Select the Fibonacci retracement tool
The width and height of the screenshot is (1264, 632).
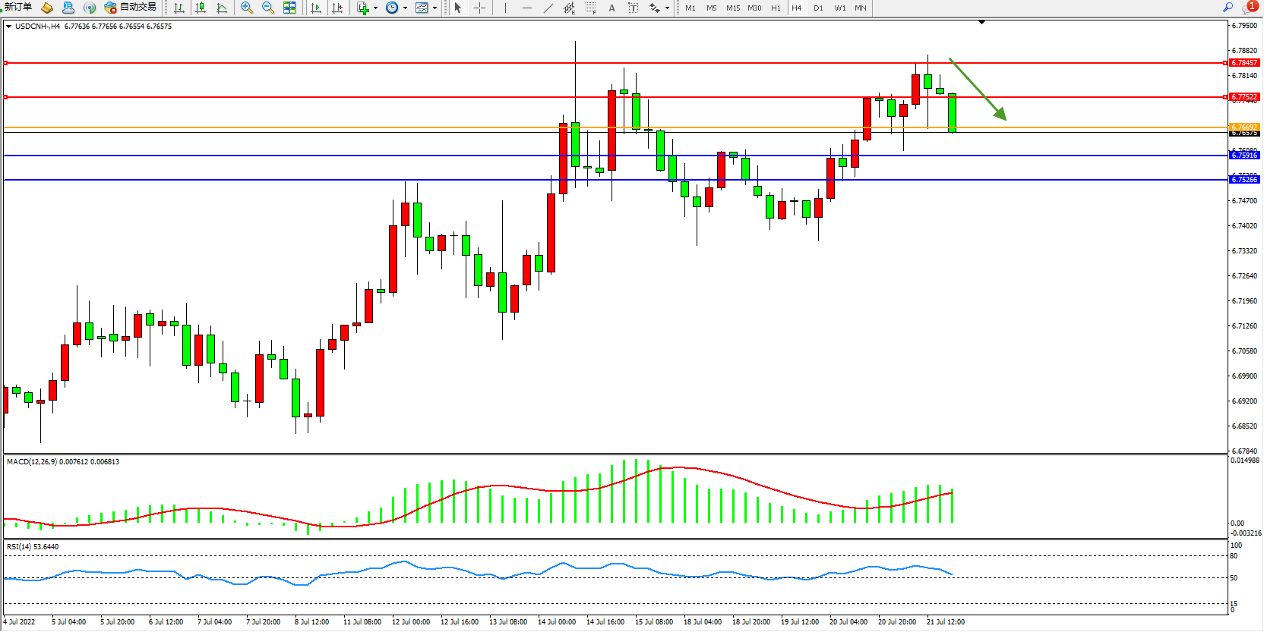pyautogui.click(x=590, y=8)
